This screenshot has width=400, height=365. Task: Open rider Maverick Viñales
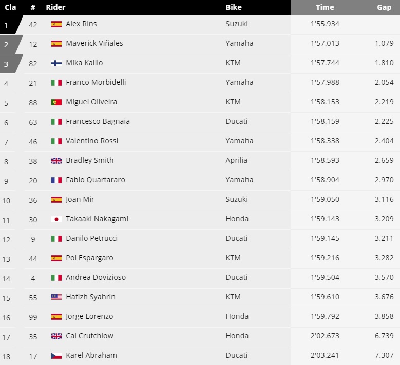pyautogui.click(x=94, y=43)
